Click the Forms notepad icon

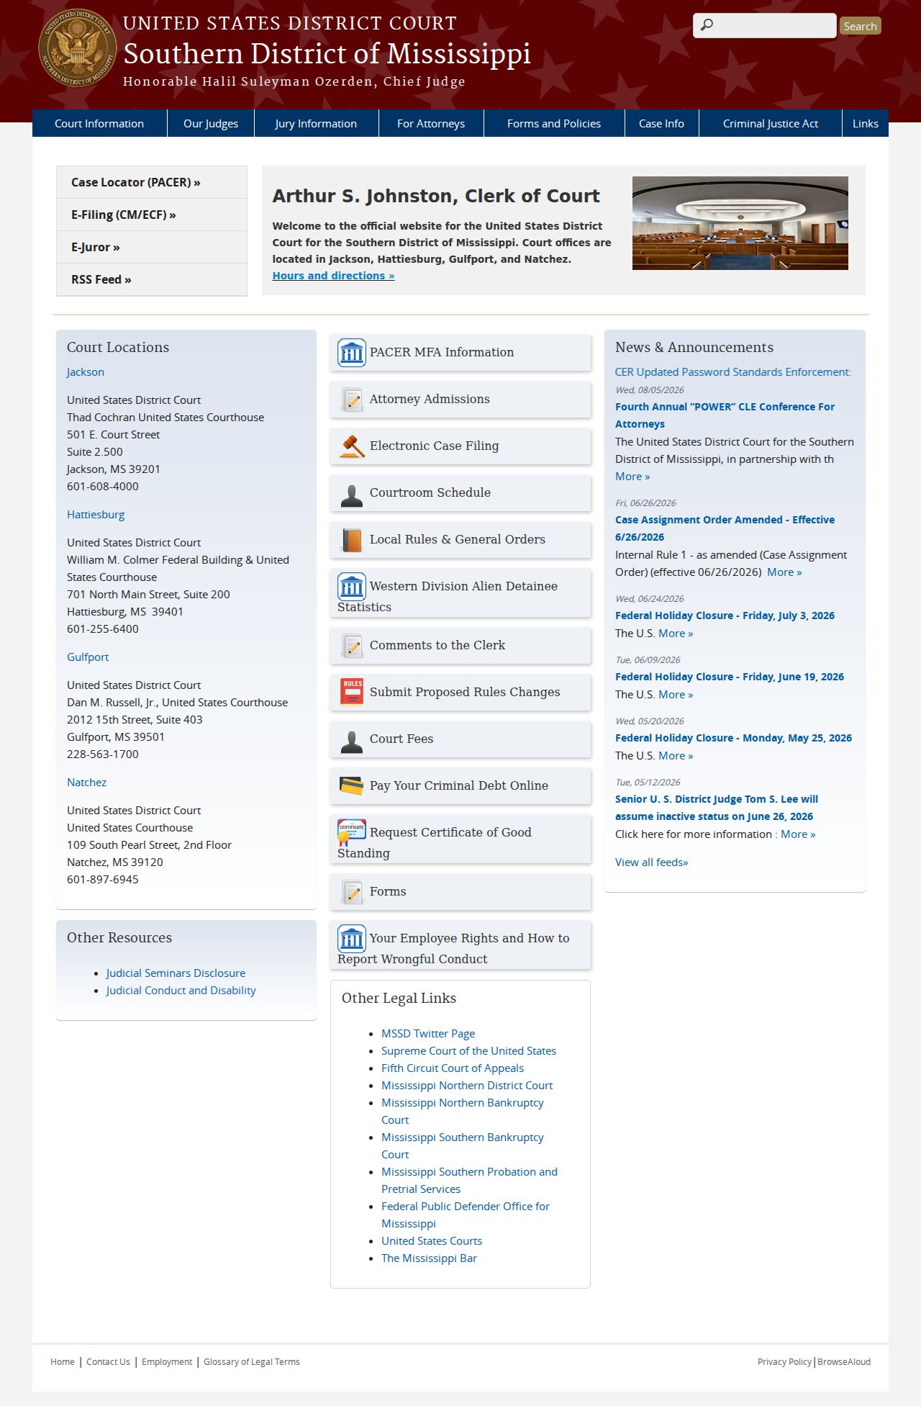[352, 892]
